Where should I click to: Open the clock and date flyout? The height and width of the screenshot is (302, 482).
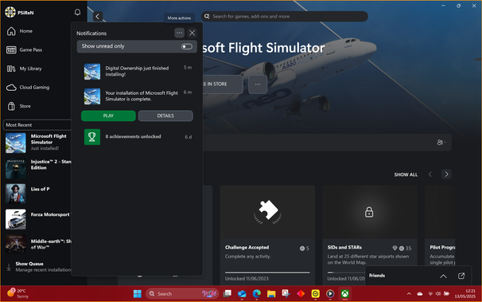point(465,293)
